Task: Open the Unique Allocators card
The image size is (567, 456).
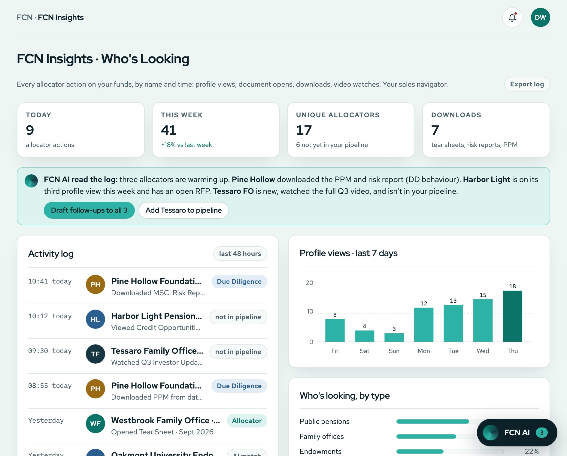Action: pos(351,130)
